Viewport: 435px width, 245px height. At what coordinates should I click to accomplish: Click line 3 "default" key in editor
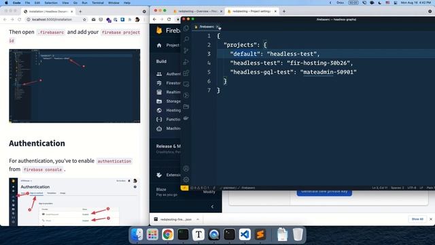[x=245, y=54]
